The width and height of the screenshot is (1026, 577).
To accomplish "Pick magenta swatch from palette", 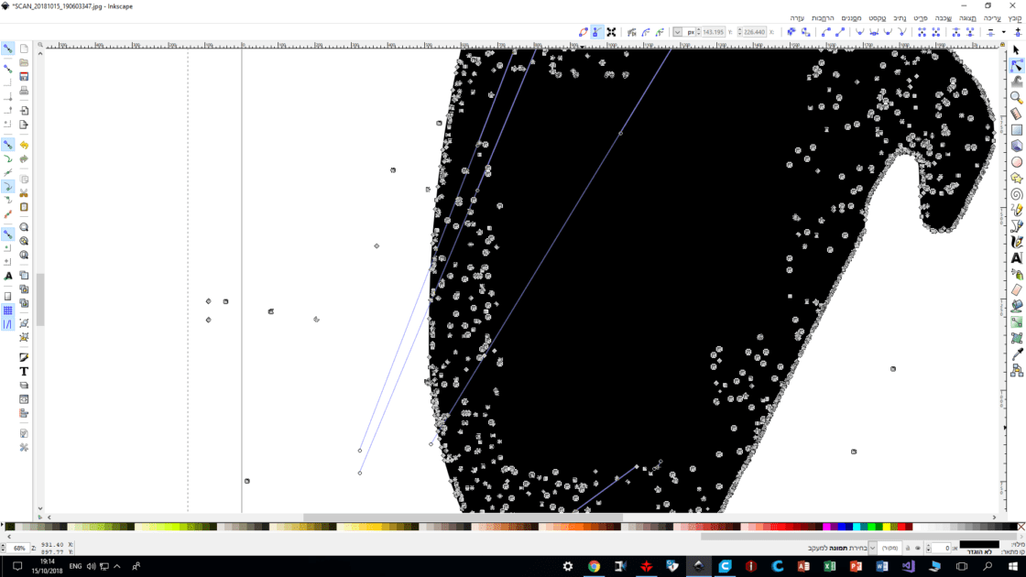I will (826, 527).
